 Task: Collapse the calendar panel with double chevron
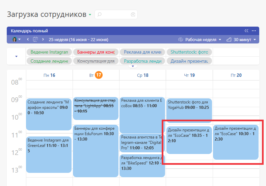coord(246,31)
